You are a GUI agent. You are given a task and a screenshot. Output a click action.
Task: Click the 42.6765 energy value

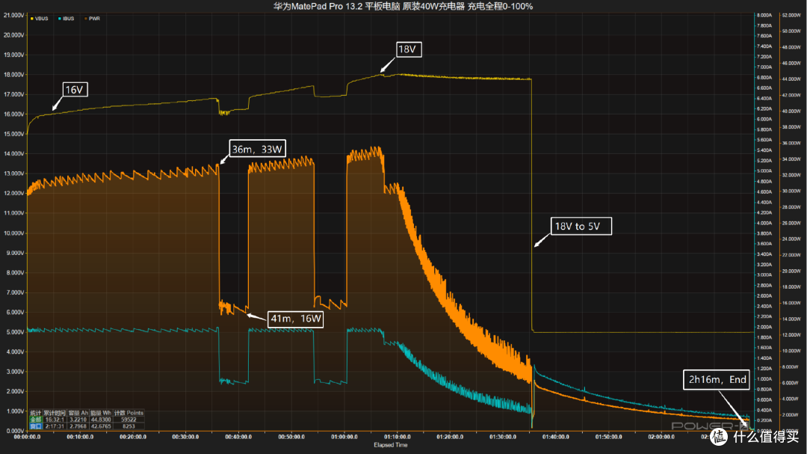point(101,426)
